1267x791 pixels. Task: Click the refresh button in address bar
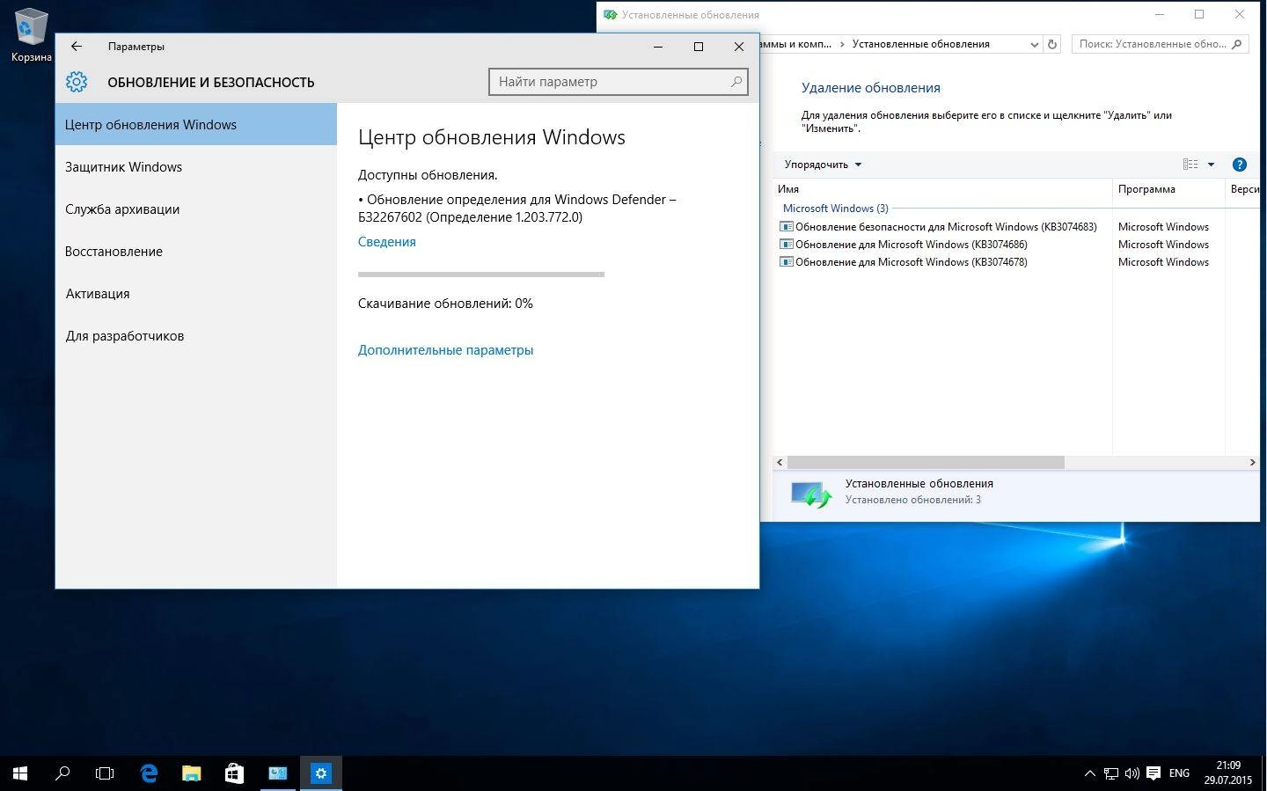1052,44
